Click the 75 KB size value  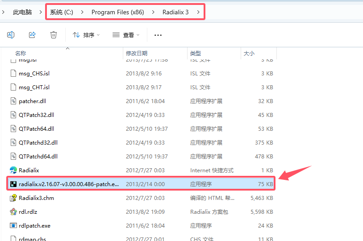(x=266, y=184)
